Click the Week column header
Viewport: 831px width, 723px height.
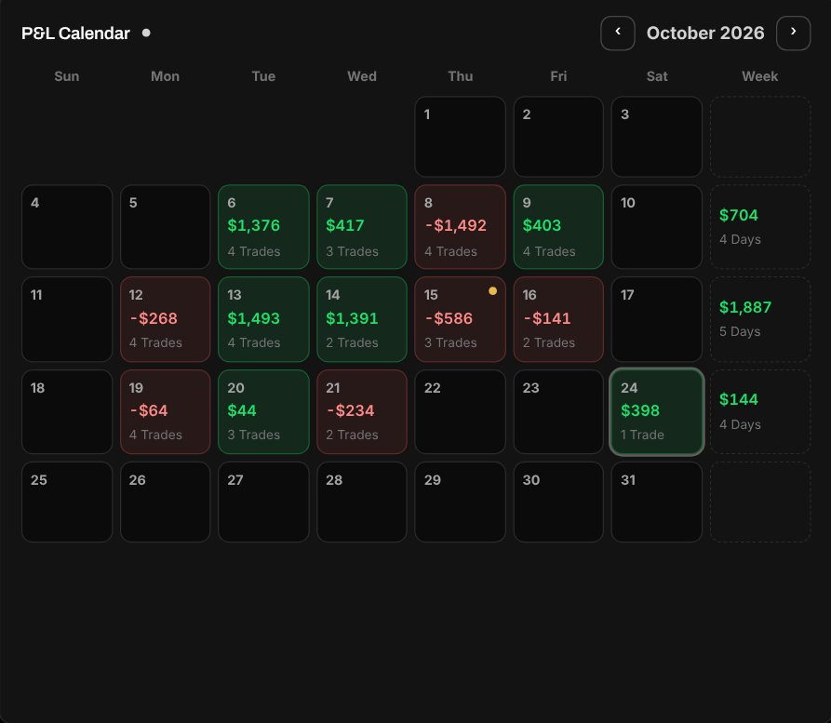pos(760,76)
